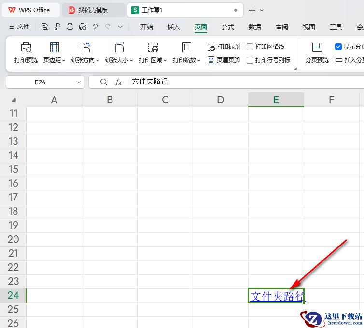Open the Name Box dropdown showing E24
Viewport: 364px width, 328px height.
coord(79,82)
